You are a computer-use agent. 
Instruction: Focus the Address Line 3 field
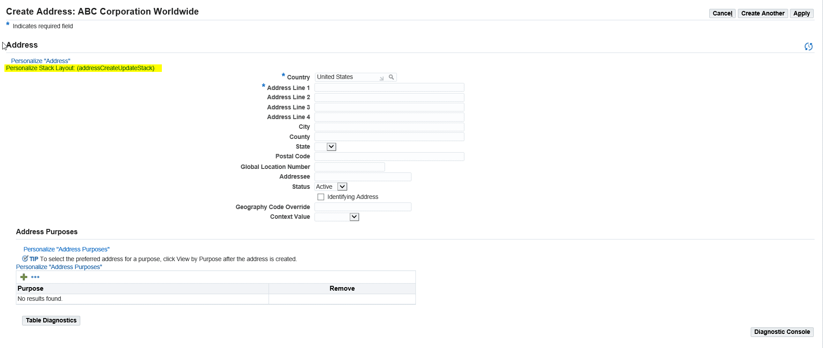[389, 107]
